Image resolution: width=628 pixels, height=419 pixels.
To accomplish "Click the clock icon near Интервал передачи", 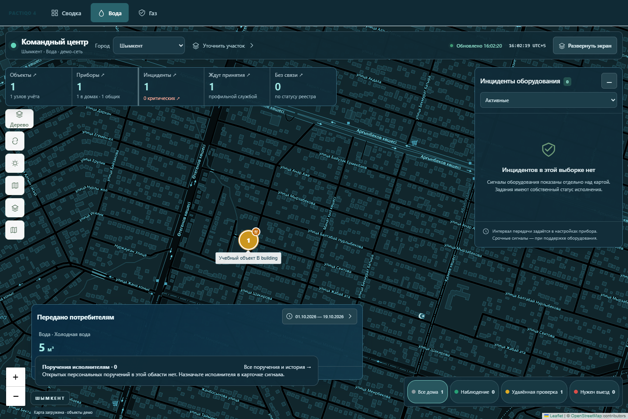I will (485, 231).
